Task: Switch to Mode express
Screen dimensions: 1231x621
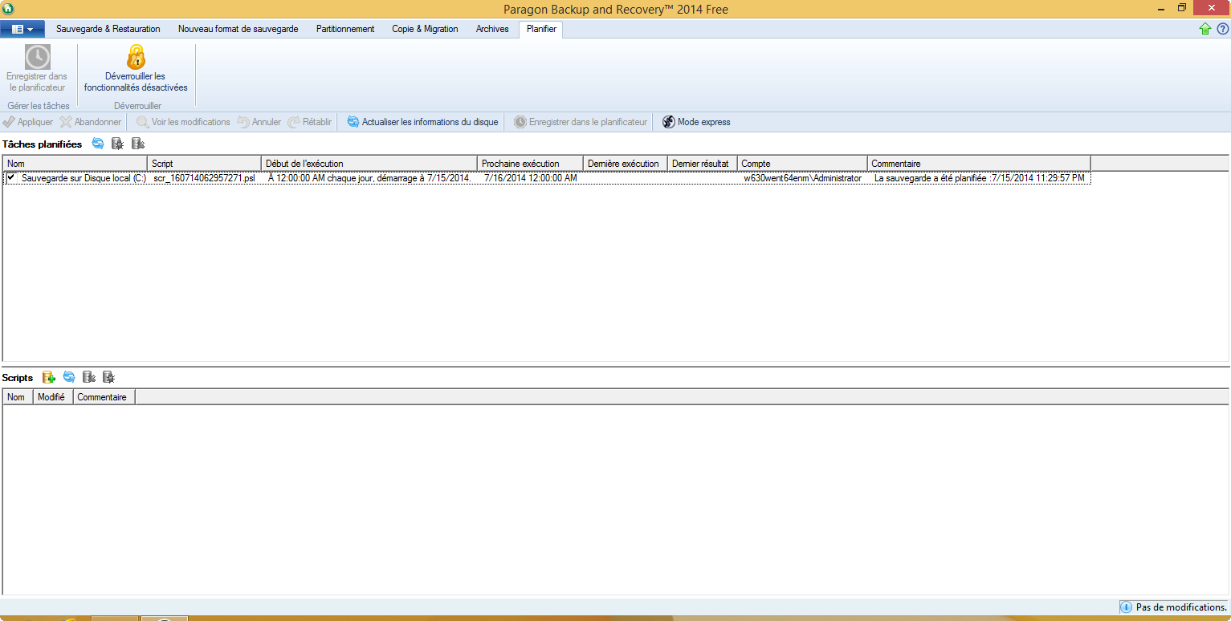Action: pos(696,122)
